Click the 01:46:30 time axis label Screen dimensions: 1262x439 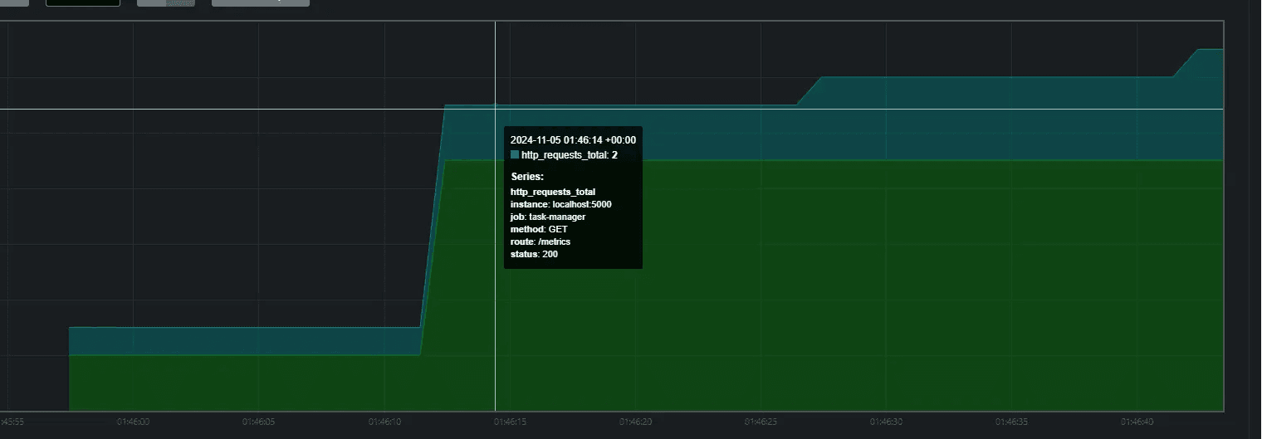click(x=887, y=422)
